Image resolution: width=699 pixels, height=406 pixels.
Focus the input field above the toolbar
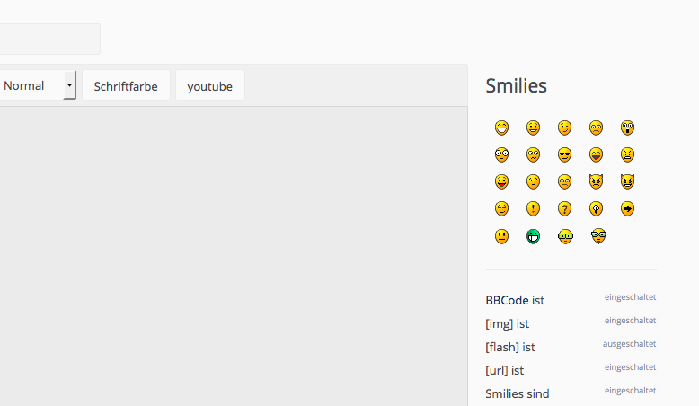tap(49, 40)
